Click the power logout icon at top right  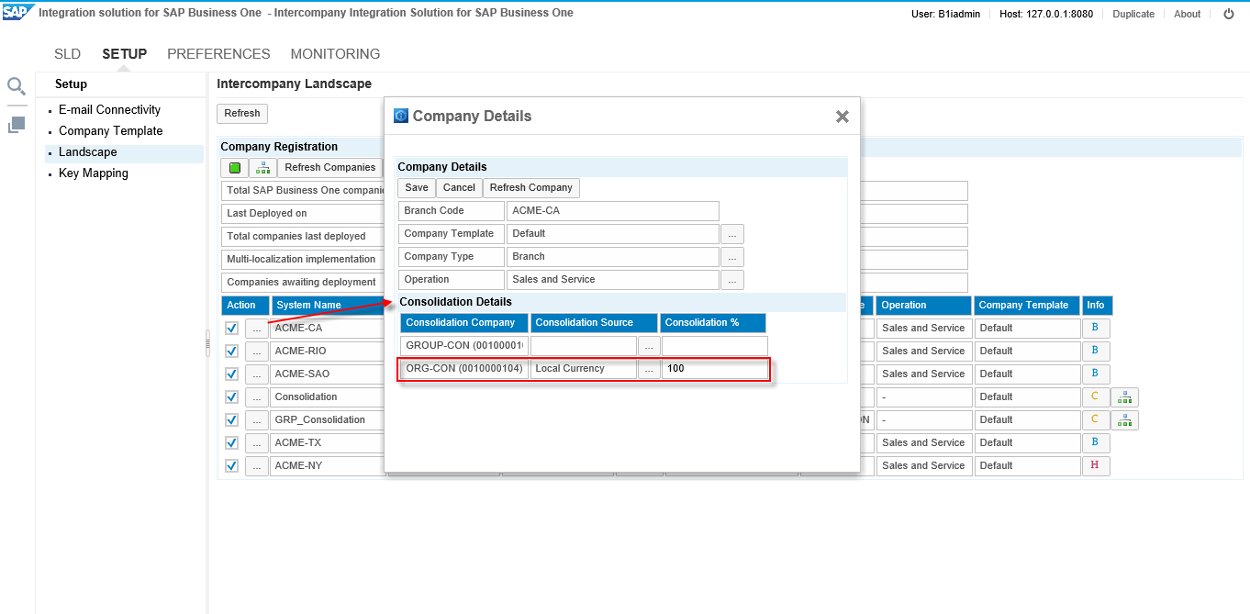pyautogui.click(x=1229, y=14)
